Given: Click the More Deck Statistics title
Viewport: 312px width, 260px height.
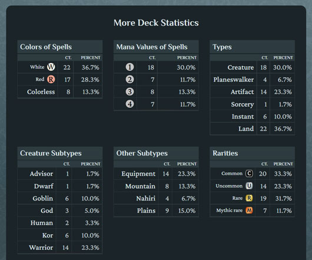Looking at the screenshot, I should (156, 23).
